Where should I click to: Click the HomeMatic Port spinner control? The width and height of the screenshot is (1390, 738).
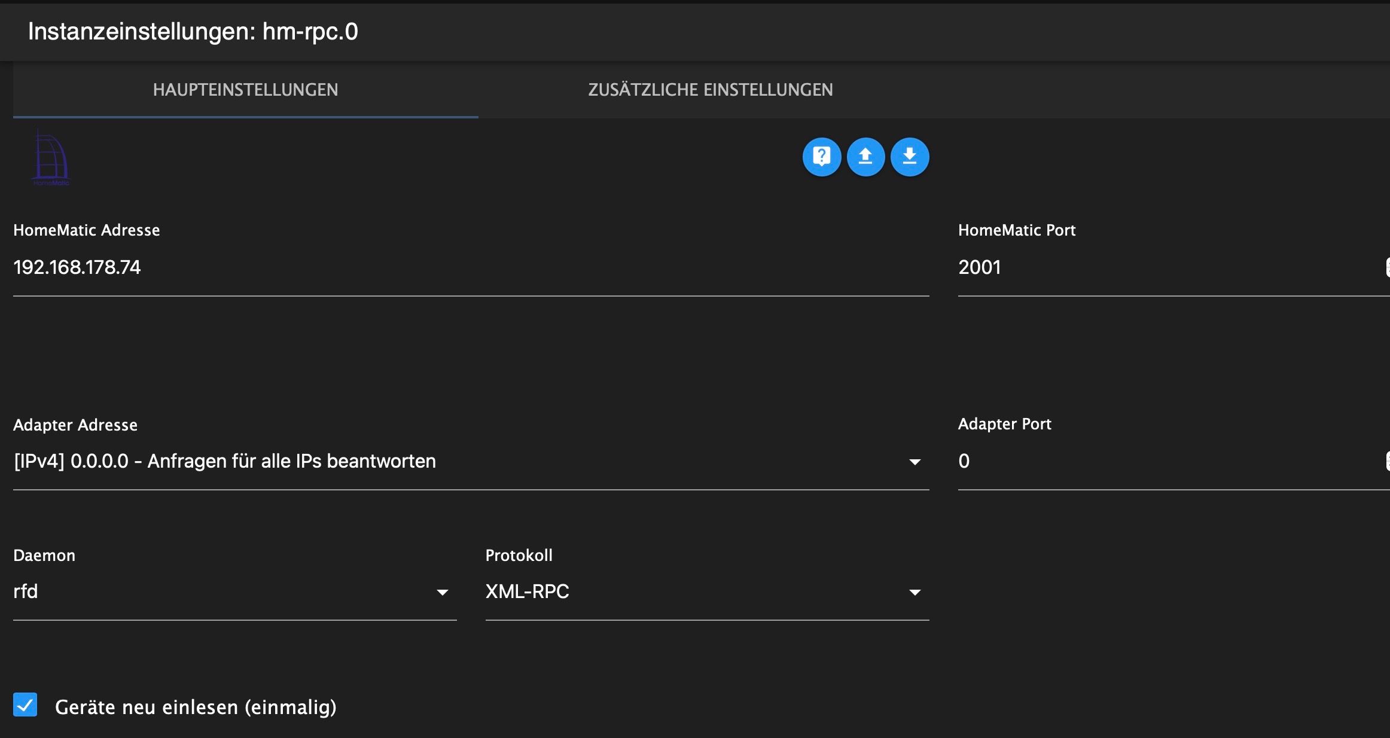click(x=1387, y=267)
